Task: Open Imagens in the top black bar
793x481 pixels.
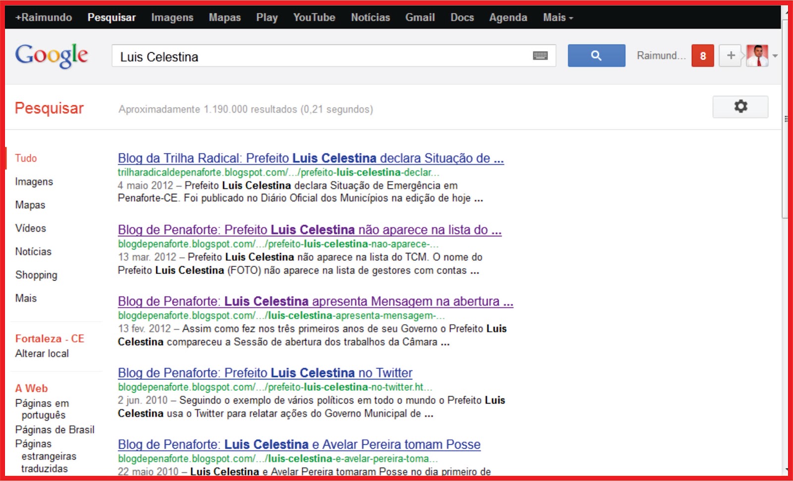Action: pos(172,17)
